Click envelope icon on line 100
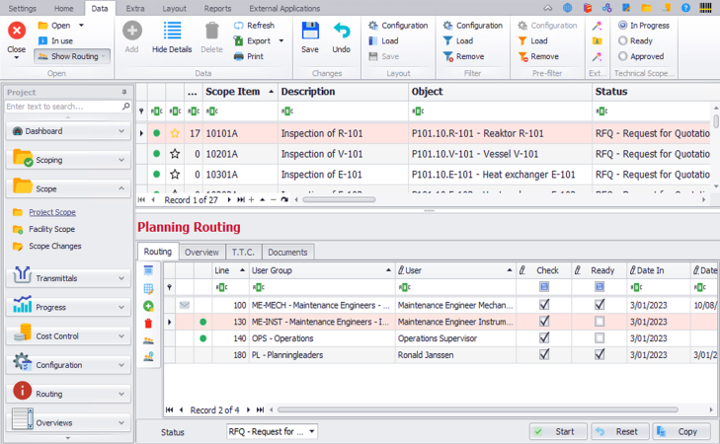This screenshot has width=720, height=444. [x=185, y=305]
